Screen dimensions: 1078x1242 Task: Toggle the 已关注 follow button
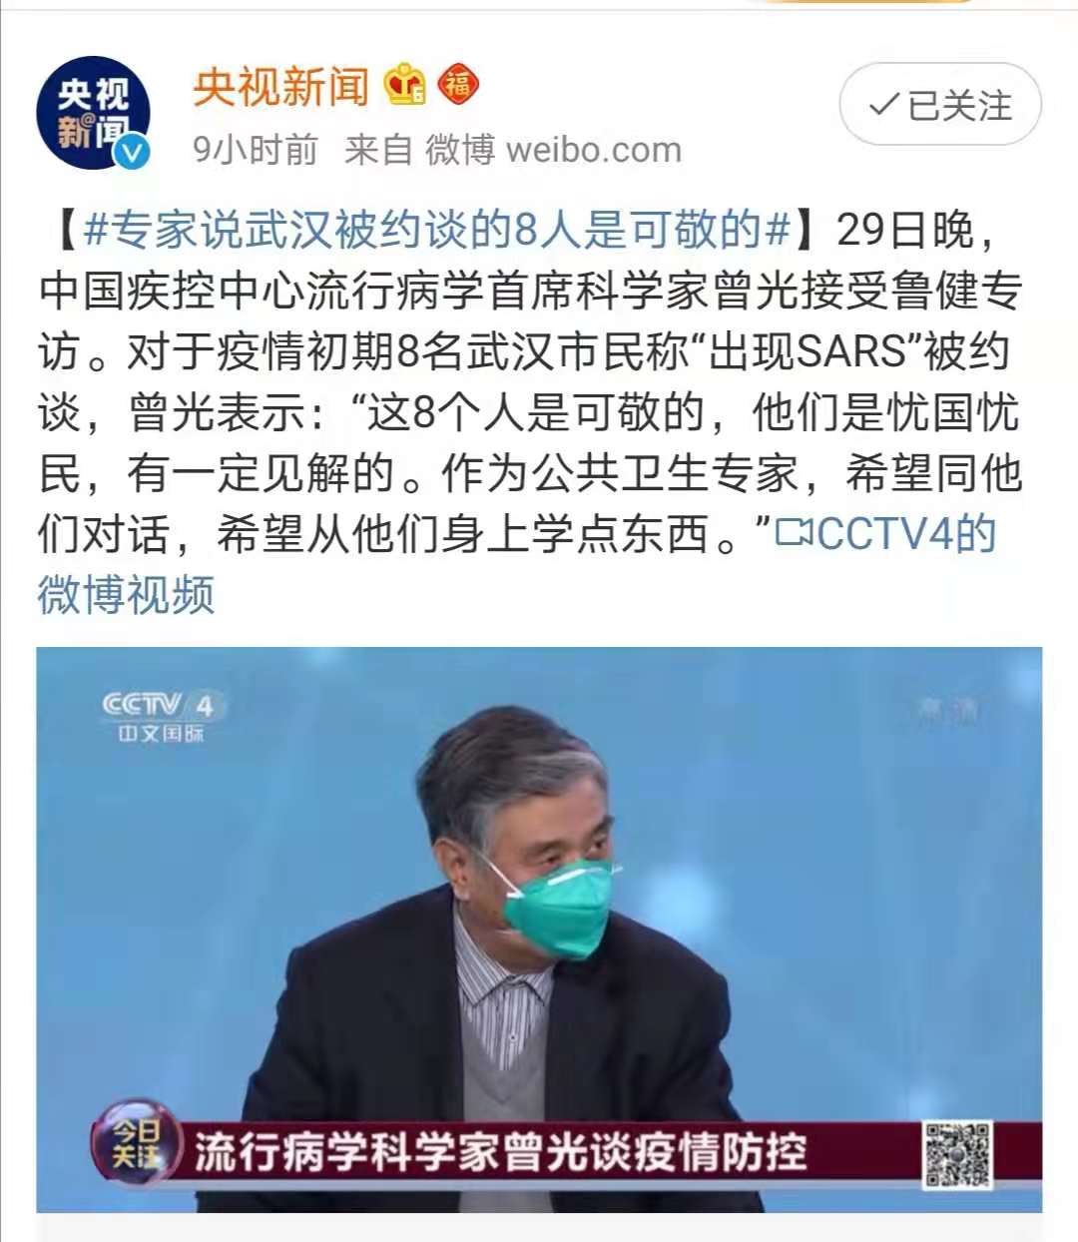pos(940,104)
